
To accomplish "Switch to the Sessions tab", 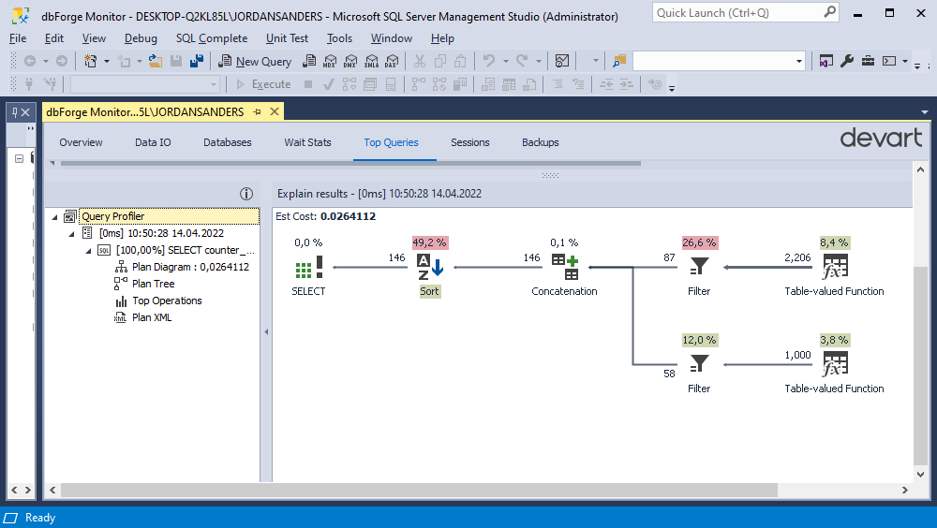I will pyautogui.click(x=469, y=142).
